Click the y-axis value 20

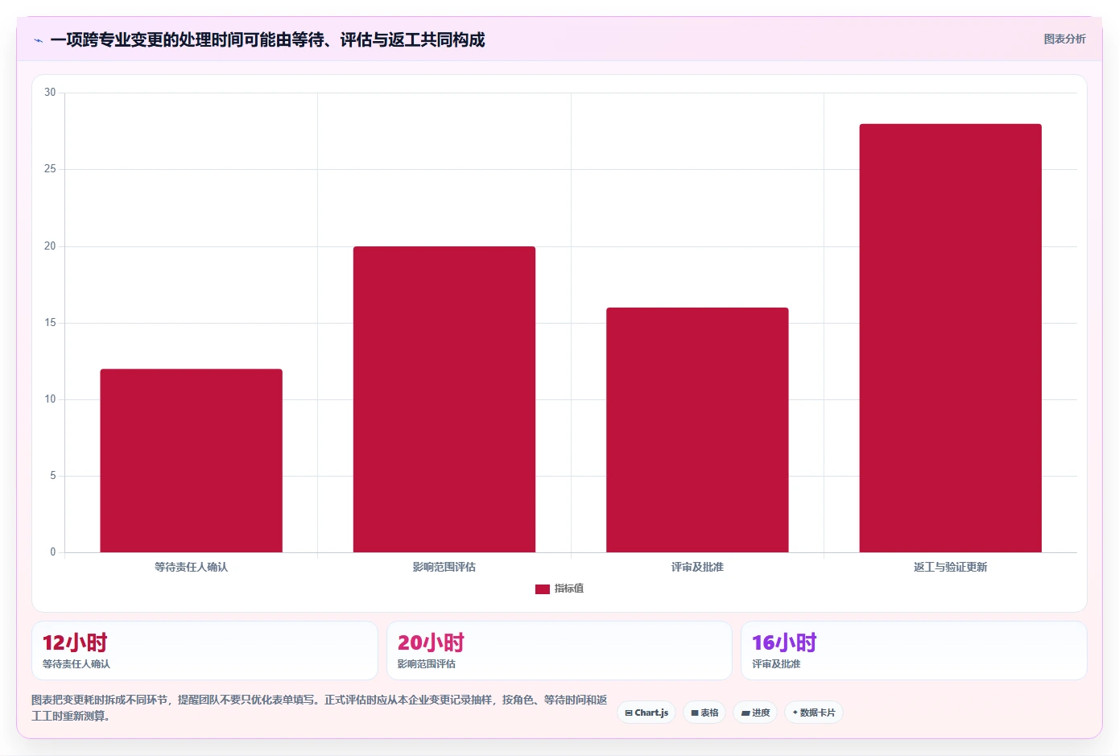click(x=50, y=246)
